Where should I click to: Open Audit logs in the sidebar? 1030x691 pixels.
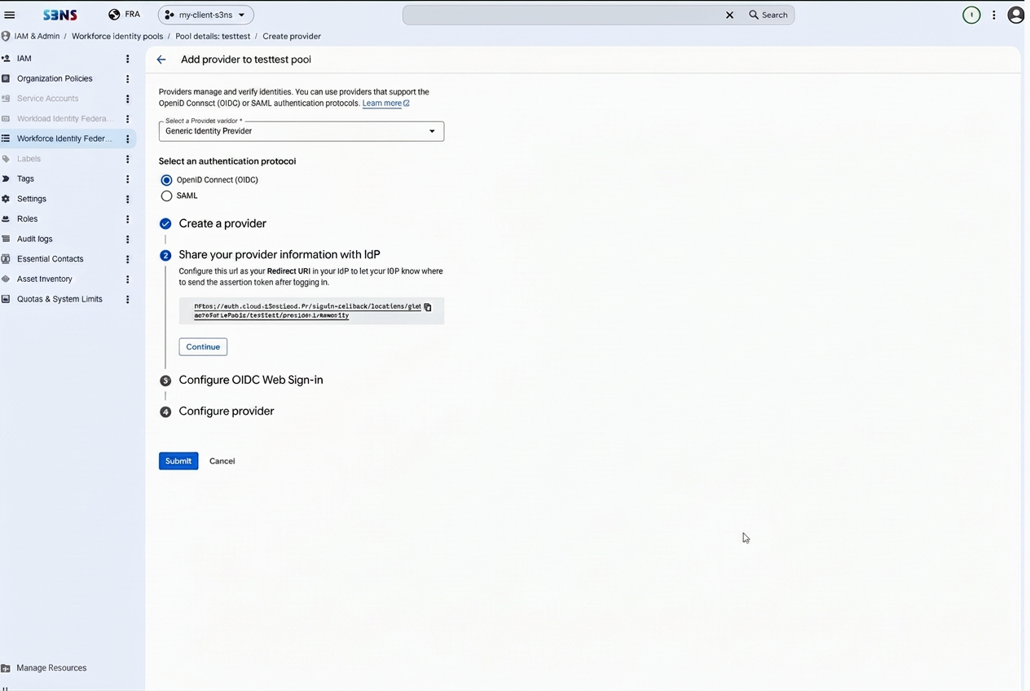(x=34, y=239)
